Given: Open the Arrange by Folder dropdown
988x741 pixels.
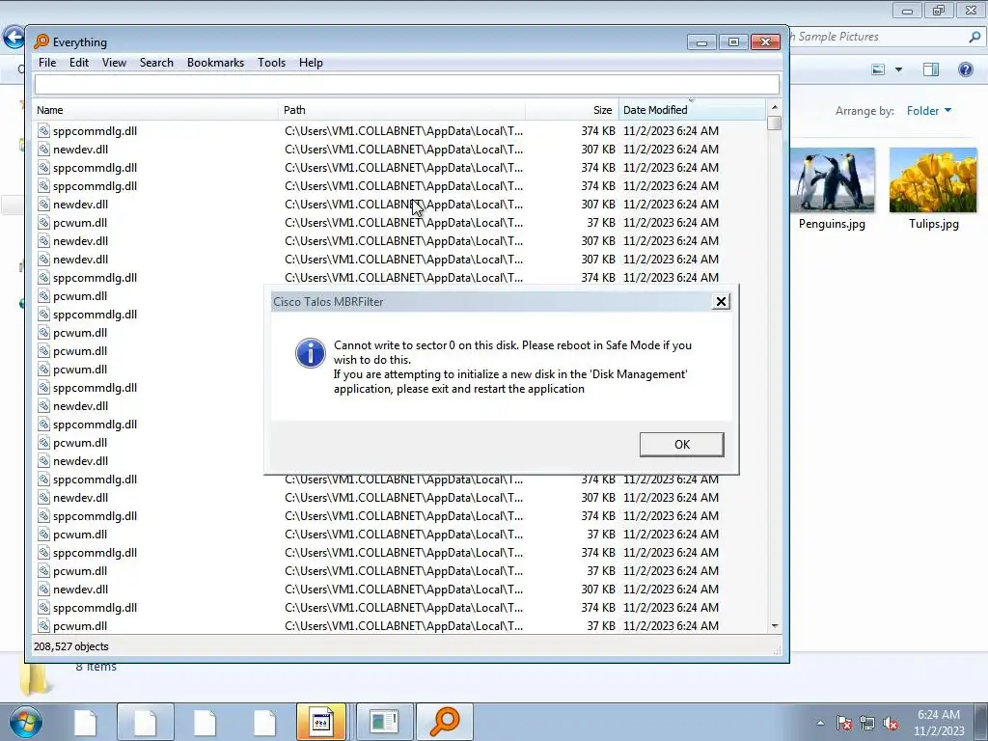Looking at the screenshot, I should tap(929, 111).
